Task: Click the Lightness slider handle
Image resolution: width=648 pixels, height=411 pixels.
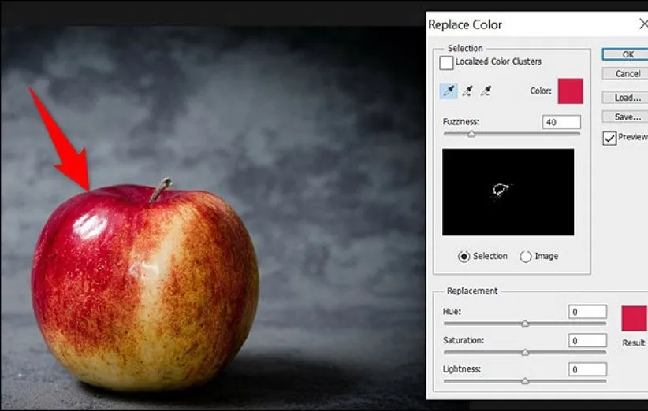Action: click(525, 381)
